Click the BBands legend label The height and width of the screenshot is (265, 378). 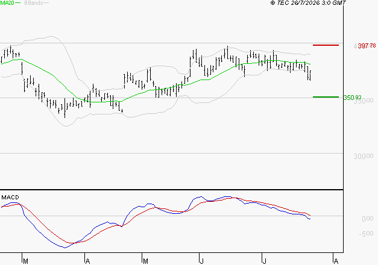tap(33, 3)
